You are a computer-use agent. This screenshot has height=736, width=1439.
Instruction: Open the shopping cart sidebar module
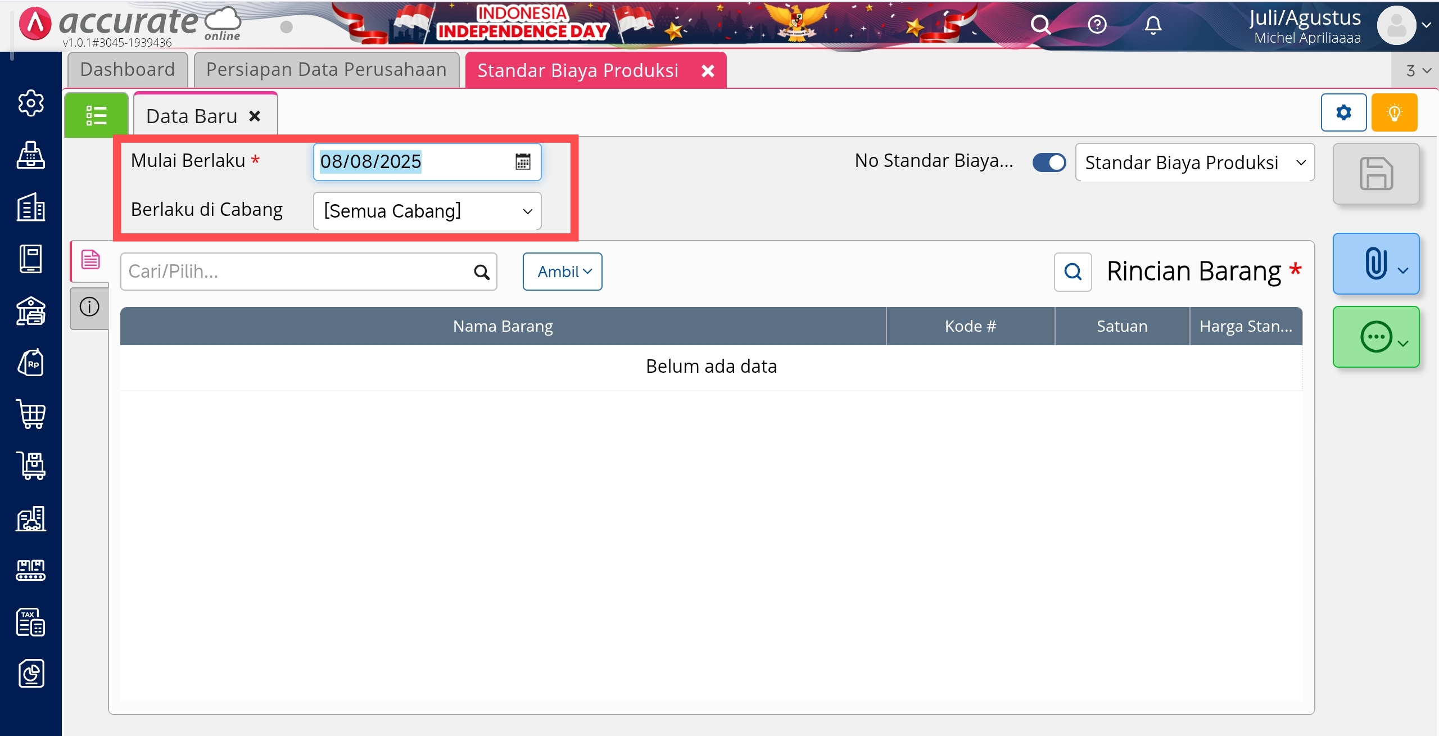tap(31, 415)
